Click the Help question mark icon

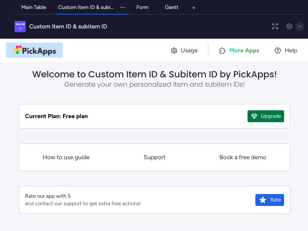[x=277, y=50]
